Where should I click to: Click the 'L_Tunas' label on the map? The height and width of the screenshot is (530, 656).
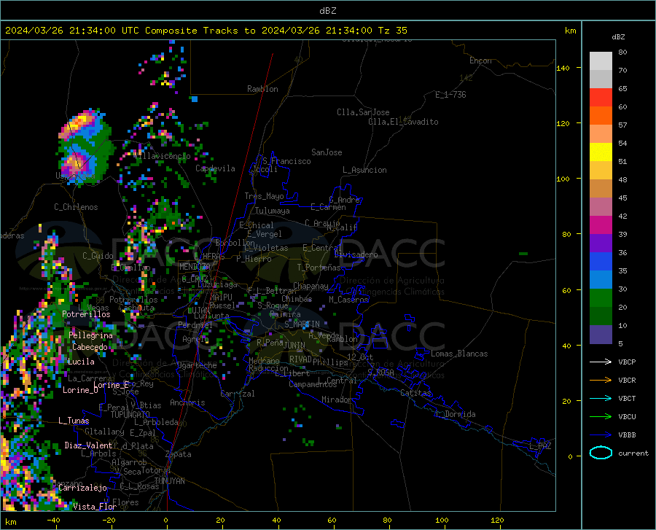(74, 421)
